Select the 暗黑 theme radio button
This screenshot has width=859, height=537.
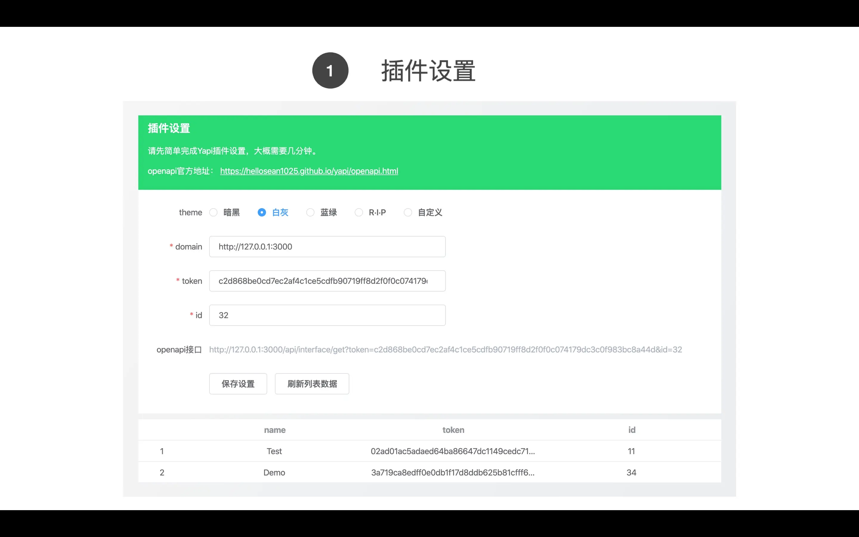tap(213, 212)
